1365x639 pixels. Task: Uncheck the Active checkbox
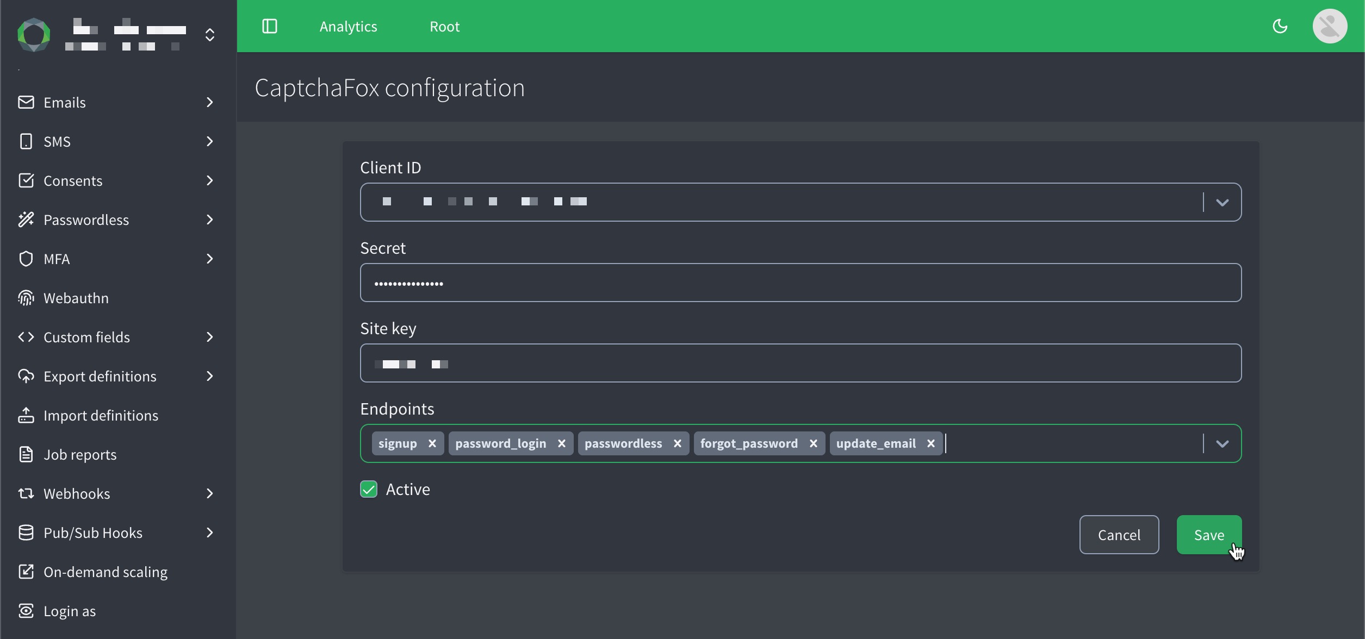pos(369,489)
